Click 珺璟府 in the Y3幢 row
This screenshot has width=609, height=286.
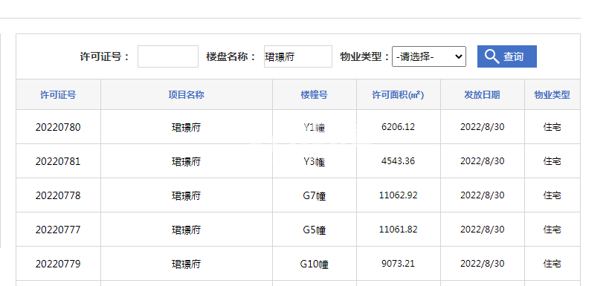click(x=186, y=161)
